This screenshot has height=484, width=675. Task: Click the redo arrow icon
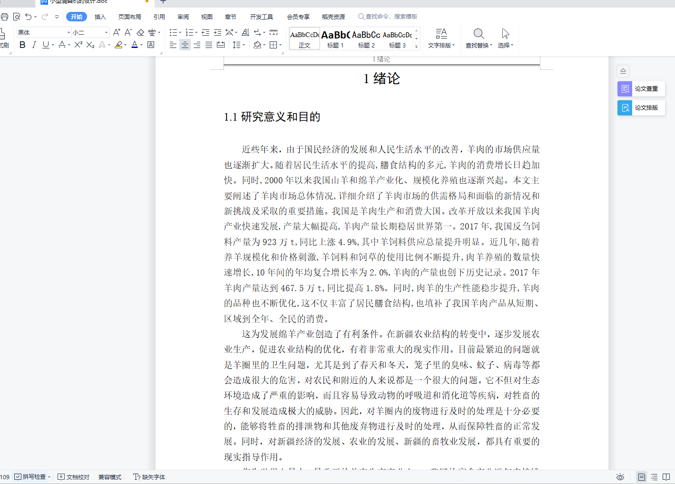pos(45,17)
